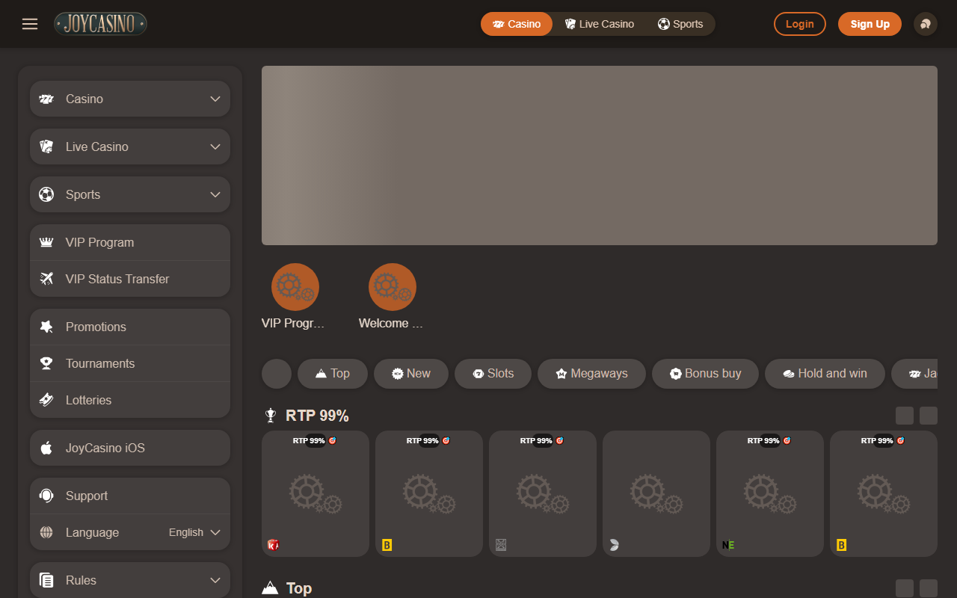
Task: Switch to the Live Casino header tab
Action: [600, 24]
